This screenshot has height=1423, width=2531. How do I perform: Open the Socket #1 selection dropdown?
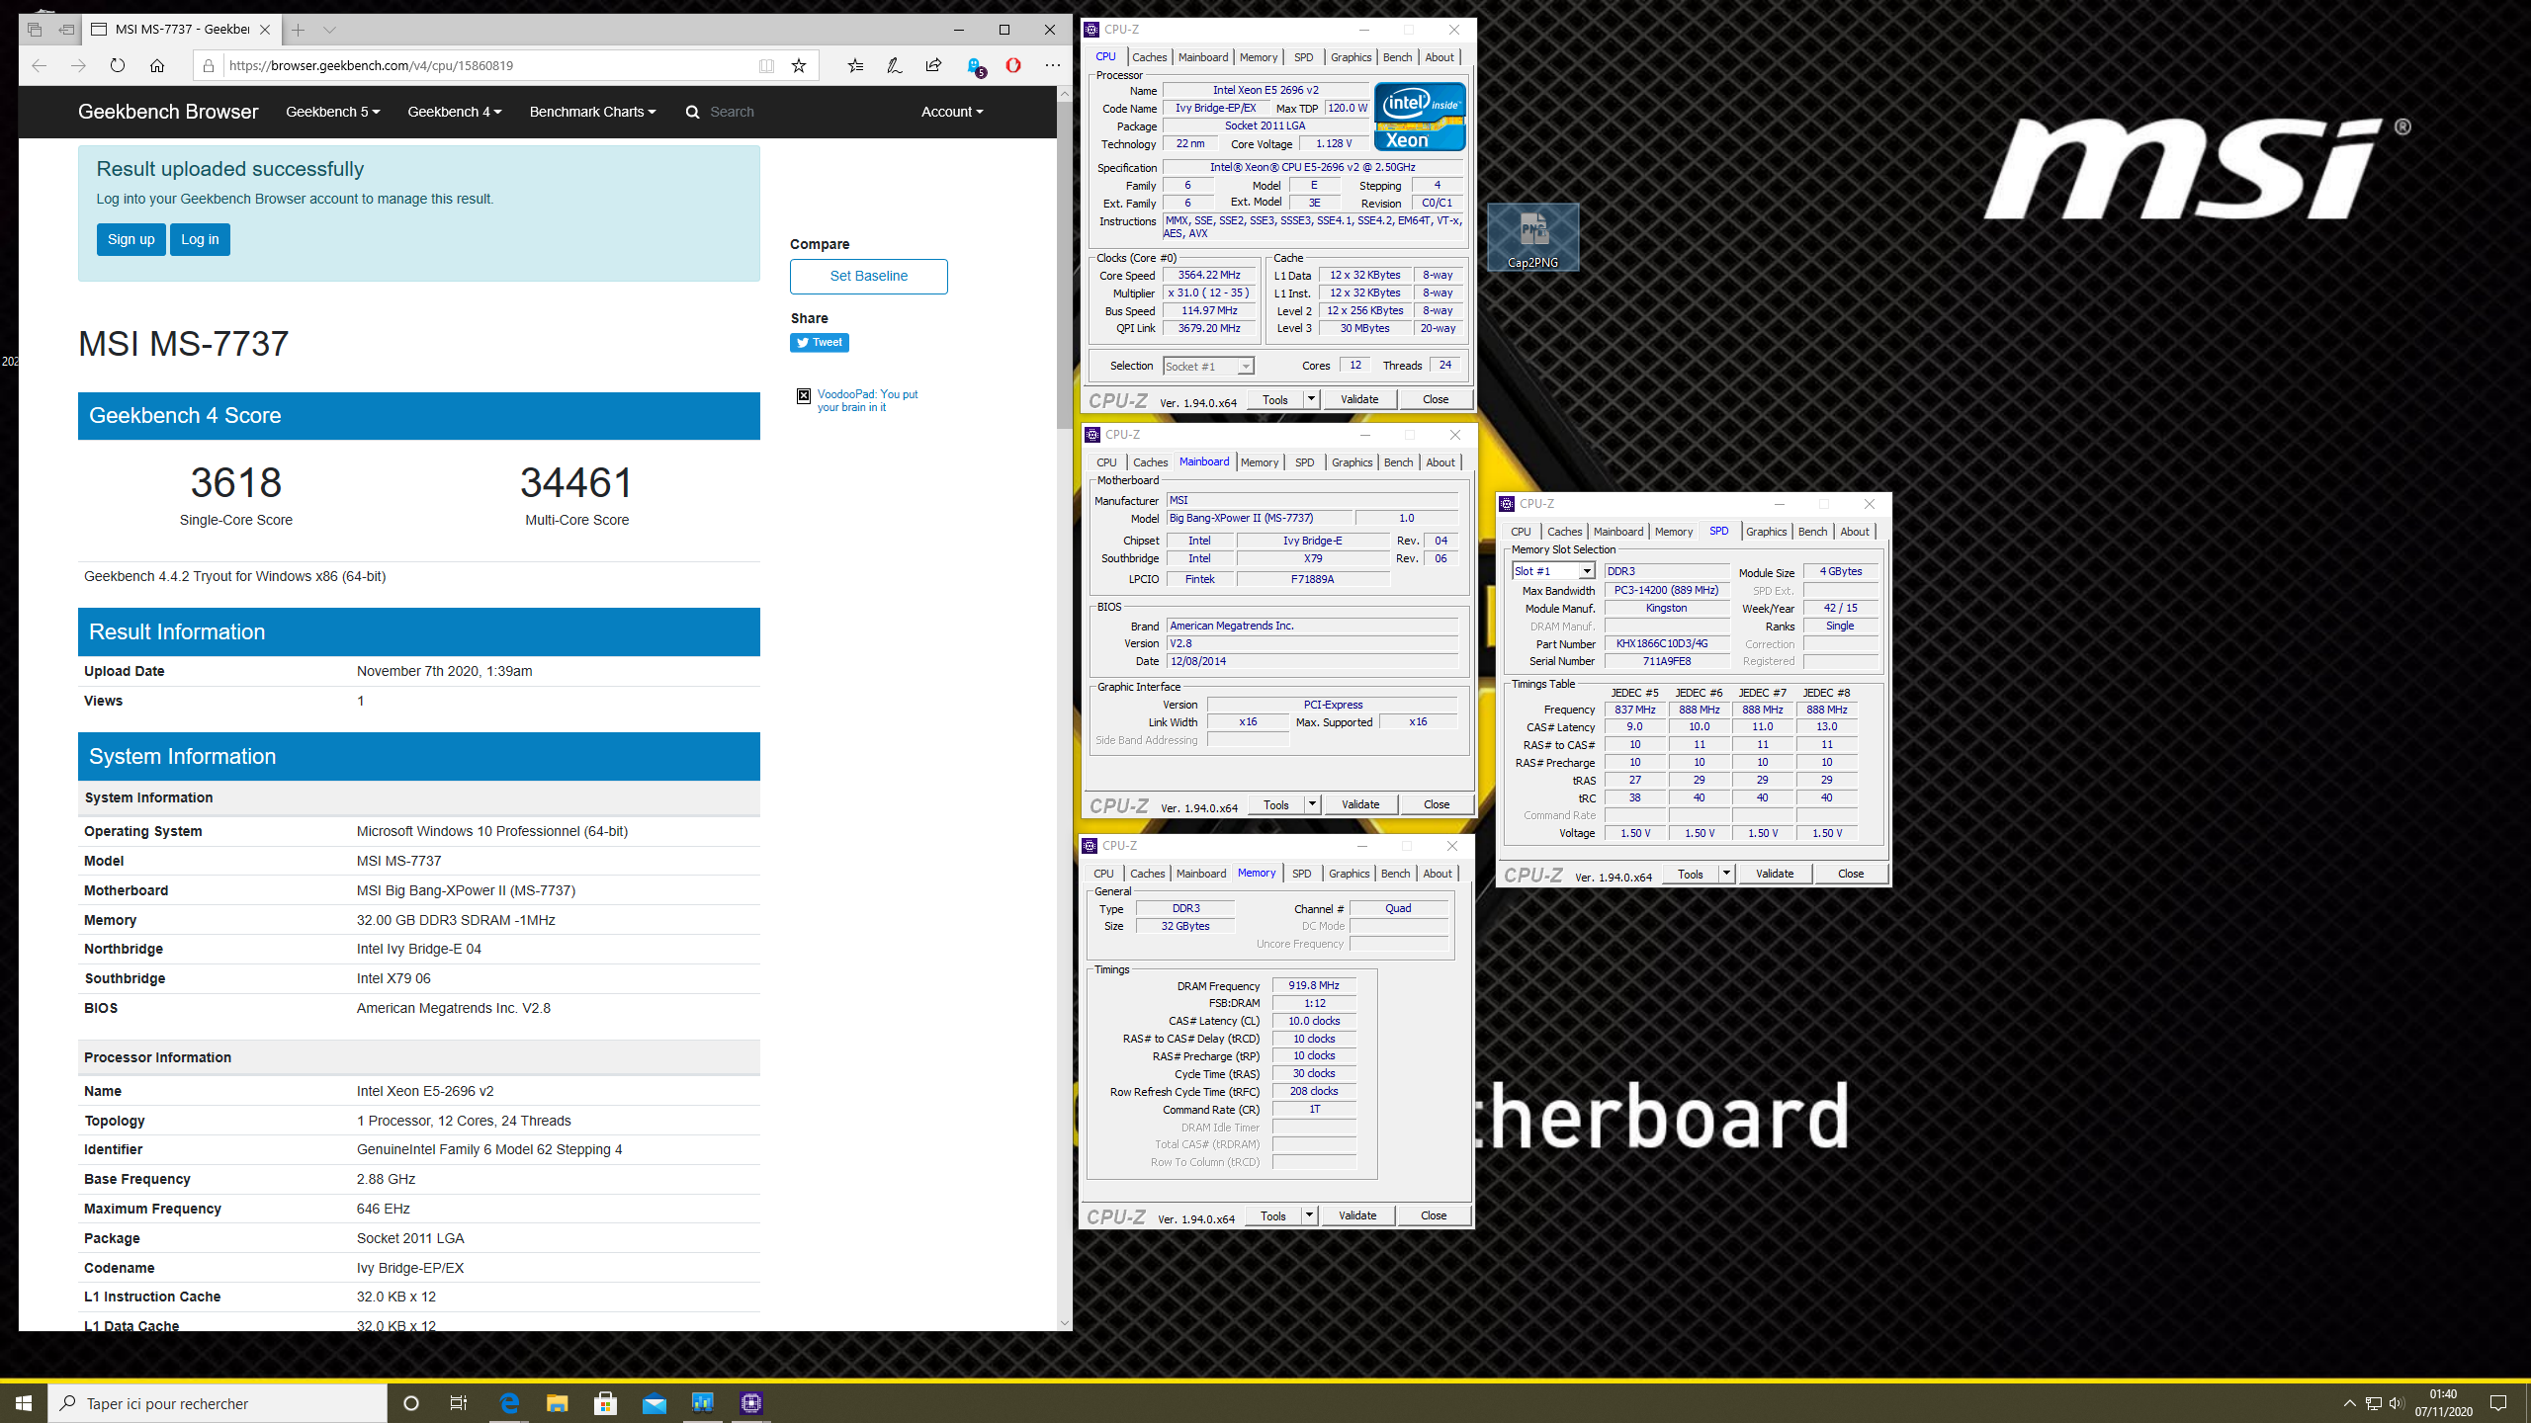[1208, 367]
